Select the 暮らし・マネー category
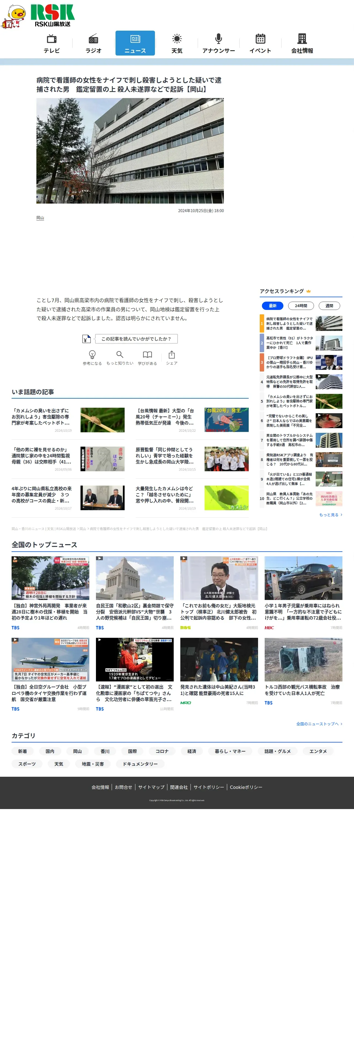Image resolution: width=354 pixels, height=1064 pixels. 230,751
